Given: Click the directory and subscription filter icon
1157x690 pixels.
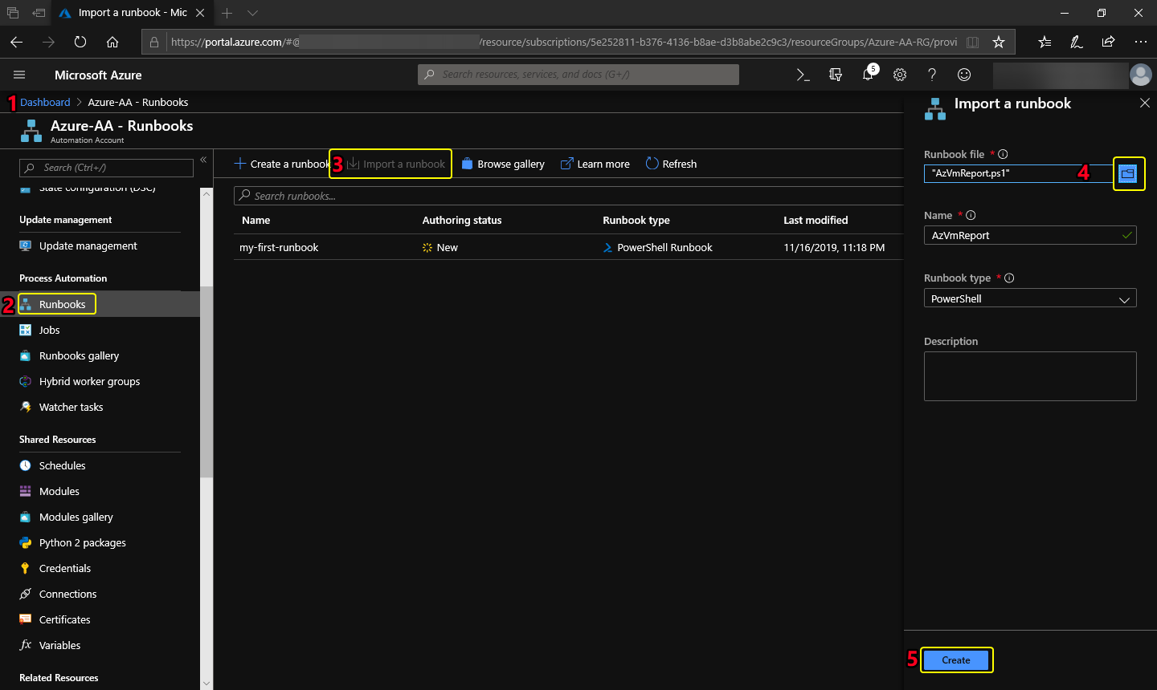Looking at the screenshot, I should [836, 75].
